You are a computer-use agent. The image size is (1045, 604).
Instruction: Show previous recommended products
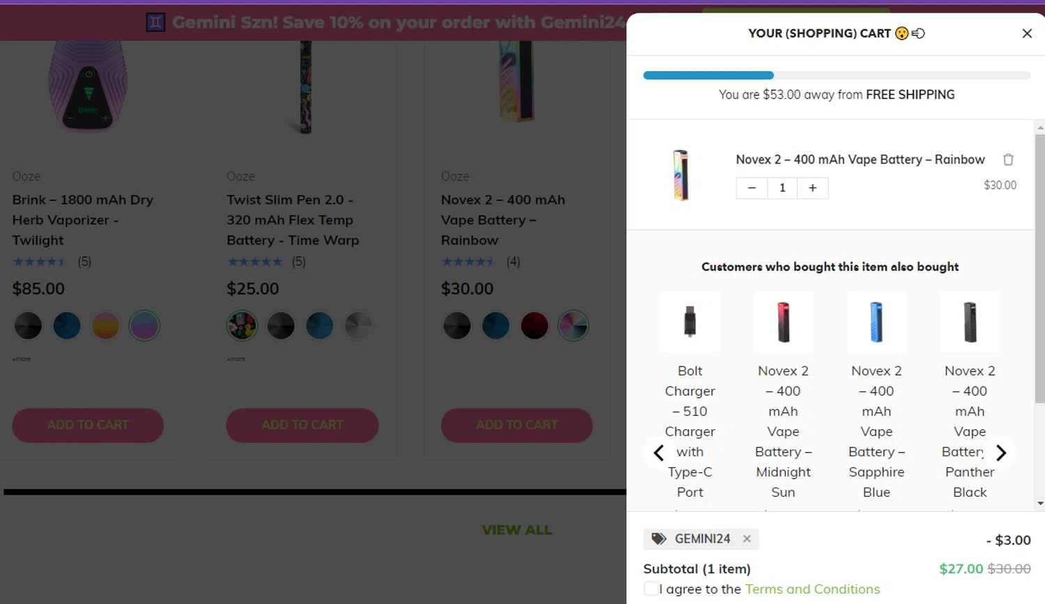click(658, 453)
